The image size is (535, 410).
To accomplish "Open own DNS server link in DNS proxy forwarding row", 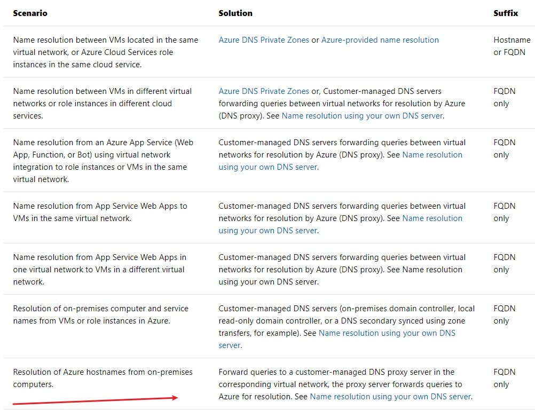I will coord(390,397).
